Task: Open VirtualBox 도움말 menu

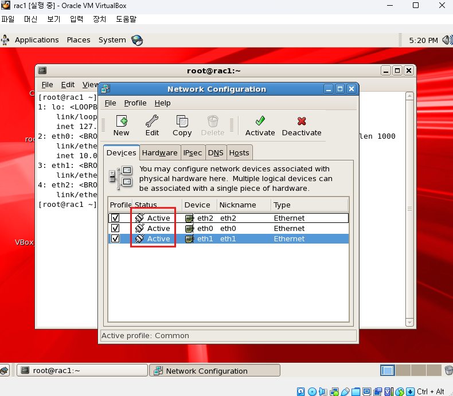Action: (x=126, y=19)
